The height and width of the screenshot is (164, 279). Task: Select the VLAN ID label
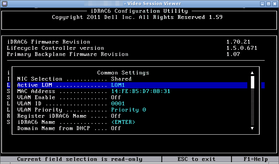(x=29, y=103)
